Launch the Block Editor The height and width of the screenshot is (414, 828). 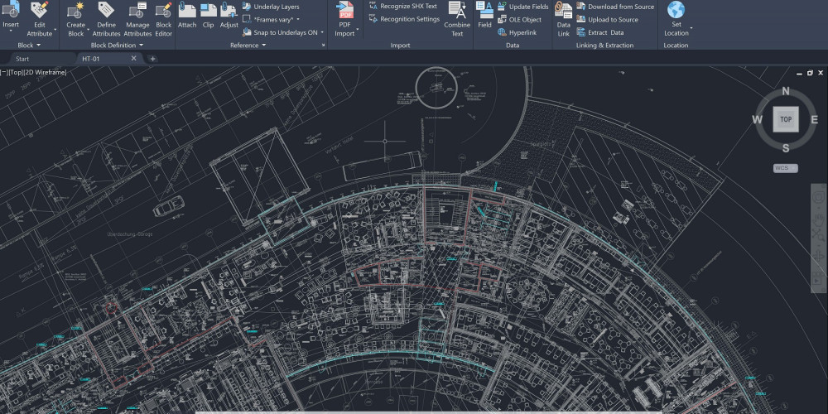pyautogui.click(x=164, y=18)
